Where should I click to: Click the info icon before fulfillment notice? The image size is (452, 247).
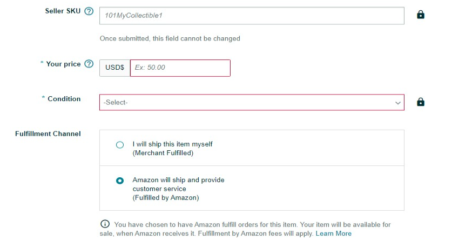(105, 224)
